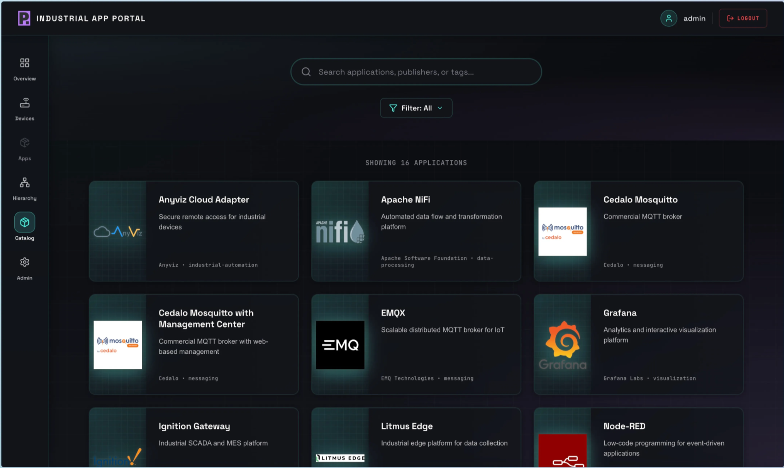Click the Litmus Edge logo
784x468 pixels.
pyautogui.click(x=340, y=458)
